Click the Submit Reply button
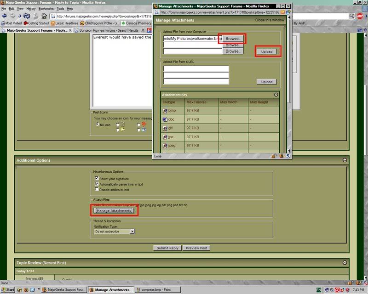Viewport: 368px width, 294px height. pos(167,248)
